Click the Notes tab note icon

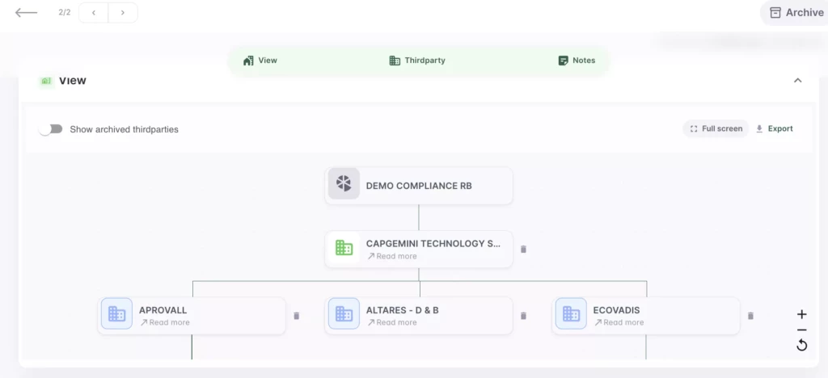pos(564,61)
